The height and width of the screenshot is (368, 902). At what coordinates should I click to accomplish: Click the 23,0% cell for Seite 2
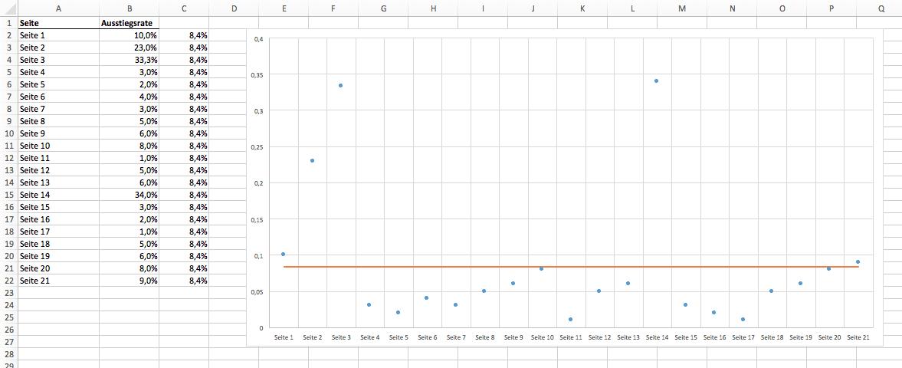click(129, 48)
